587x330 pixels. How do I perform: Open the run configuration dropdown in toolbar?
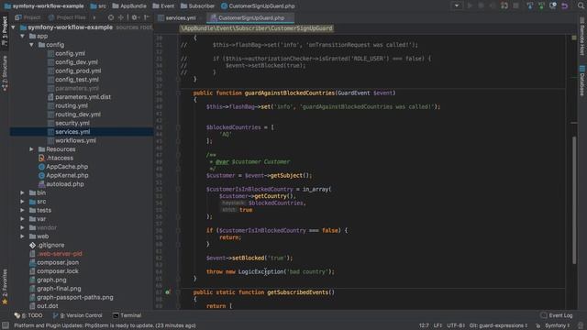[x=457, y=5]
